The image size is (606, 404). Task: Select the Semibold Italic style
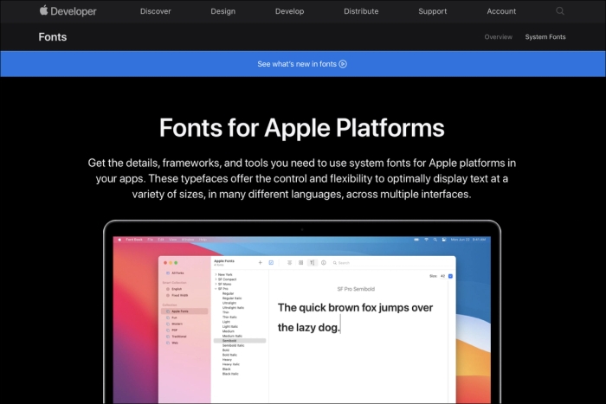coord(234,345)
